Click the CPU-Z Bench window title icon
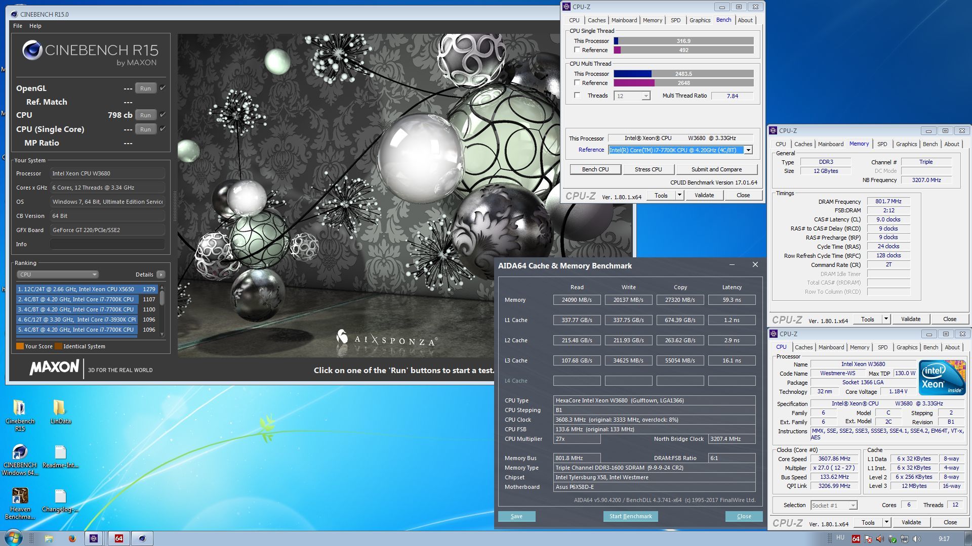The width and height of the screenshot is (972, 546). click(x=566, y=7)
